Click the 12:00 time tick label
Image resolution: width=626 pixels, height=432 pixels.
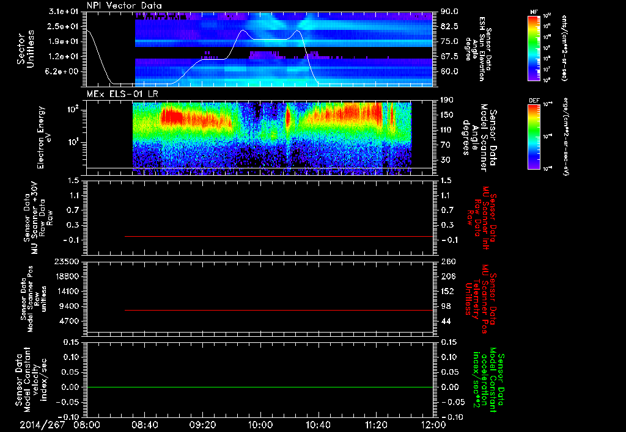tap(433, 425)
